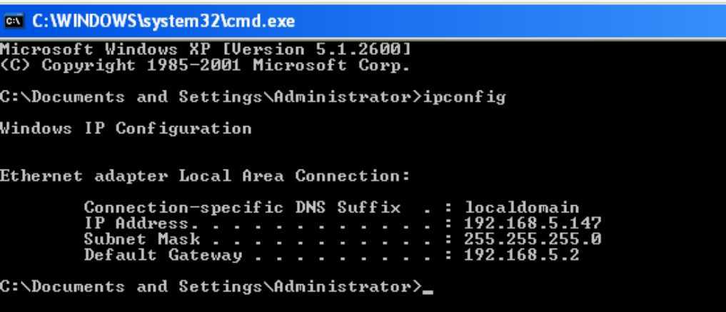
Task: Click the Copyright 1985-2001 Microsoft Corp. line
Action: click(205, 65)
